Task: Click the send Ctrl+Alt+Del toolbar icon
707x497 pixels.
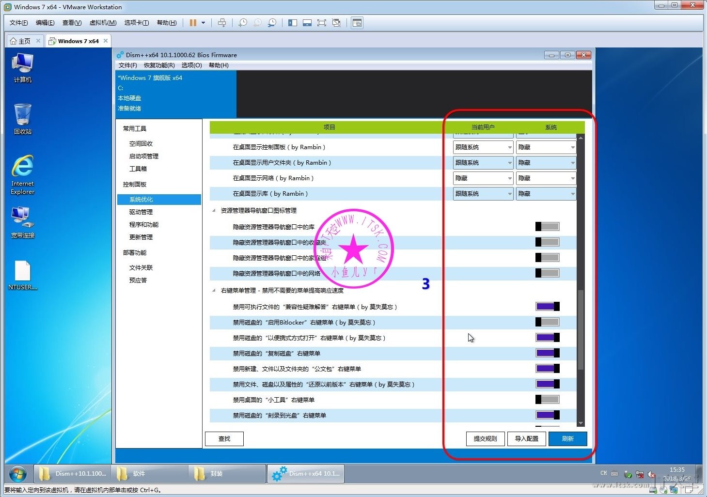Action: point(222,23)
